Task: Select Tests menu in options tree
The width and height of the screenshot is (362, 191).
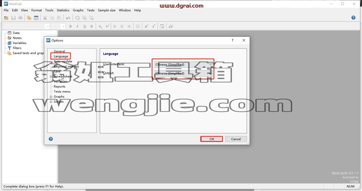Action: pos(62,92)
